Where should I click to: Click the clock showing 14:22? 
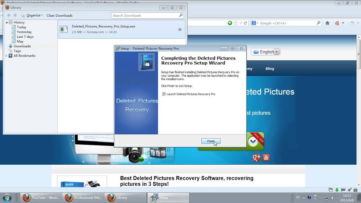(x=347, y=198)
